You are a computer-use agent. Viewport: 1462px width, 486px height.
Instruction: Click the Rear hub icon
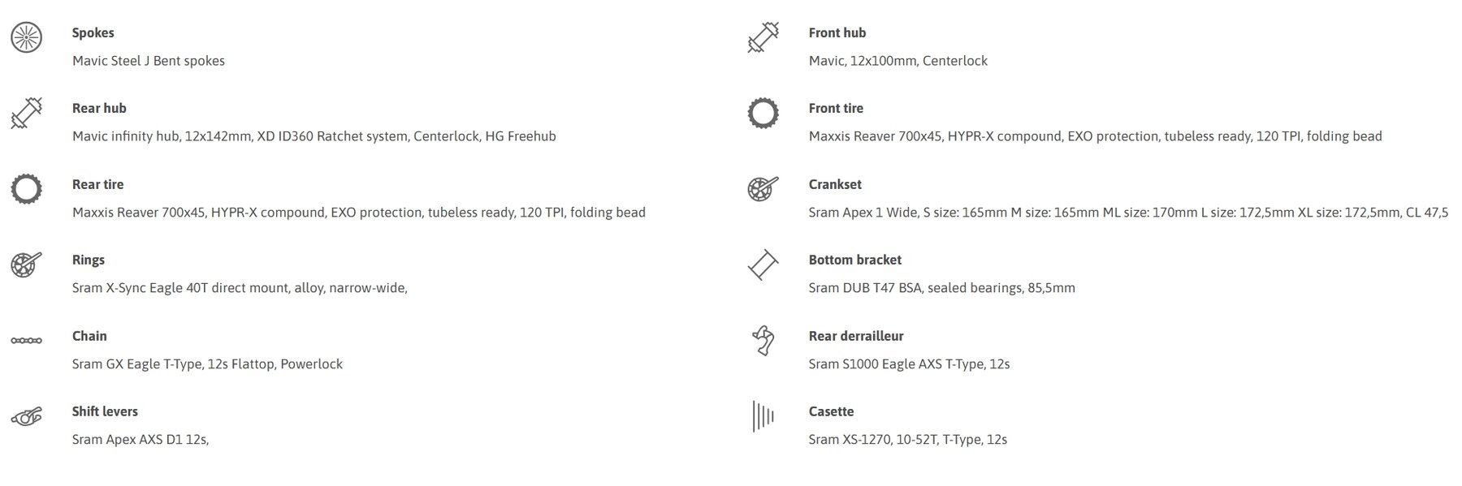[26, 113]
